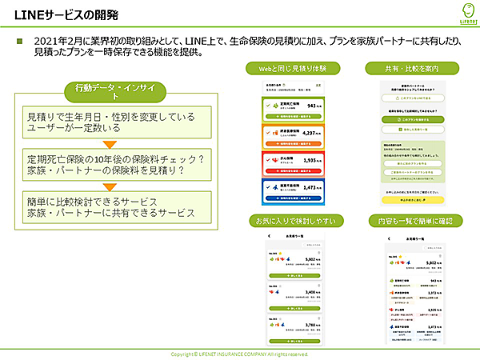480x360 pixels.
Task: Click the trash icon on the 3,408 yen estimate
Action: click(319, 286)
